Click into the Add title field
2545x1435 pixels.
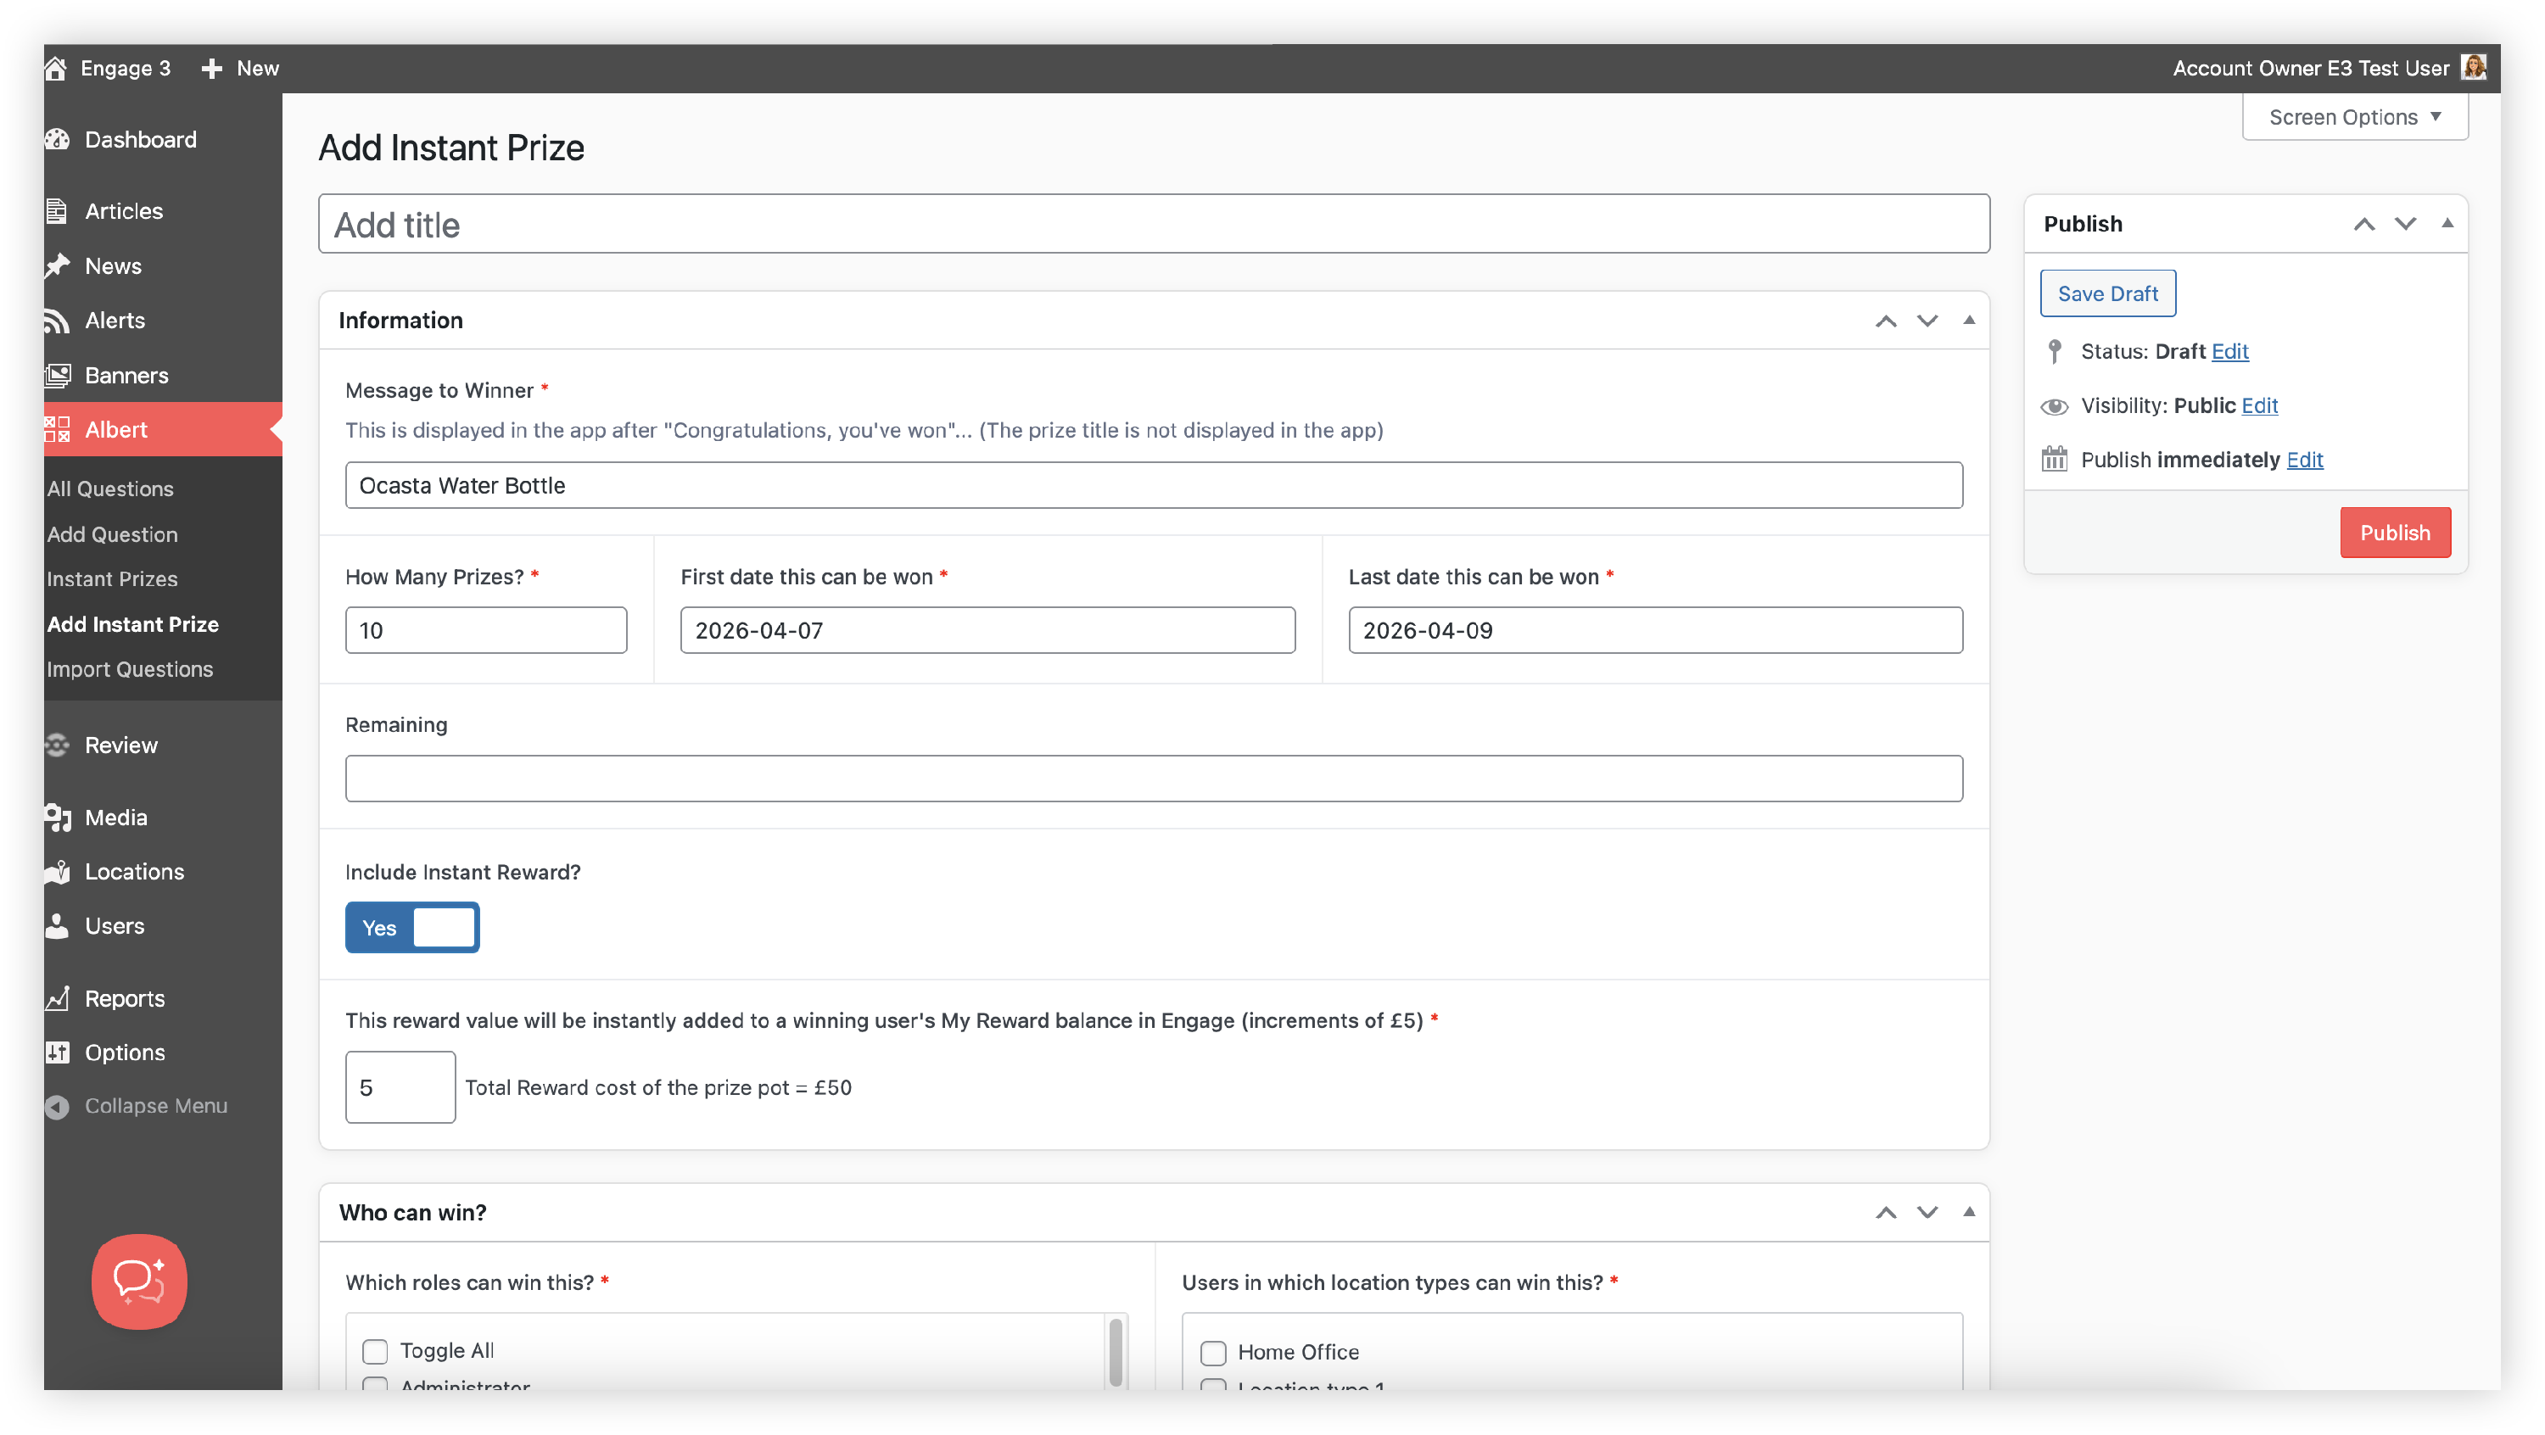click(x=1153, y=224)
